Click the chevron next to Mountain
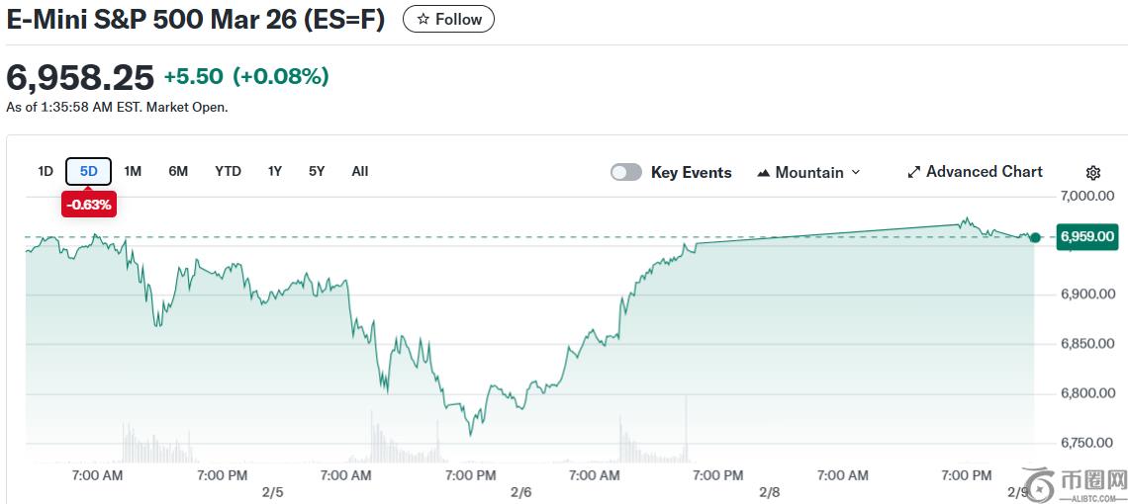 [x=856, y=172]
